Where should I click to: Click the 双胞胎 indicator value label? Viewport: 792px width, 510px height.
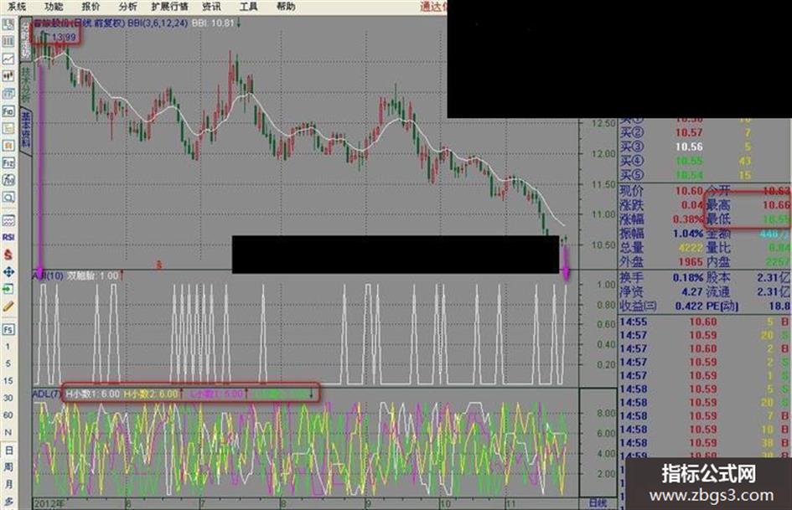click(x=92, y=276)
